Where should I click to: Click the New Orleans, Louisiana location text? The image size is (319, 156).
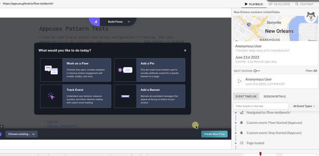(x=257, y=12)
